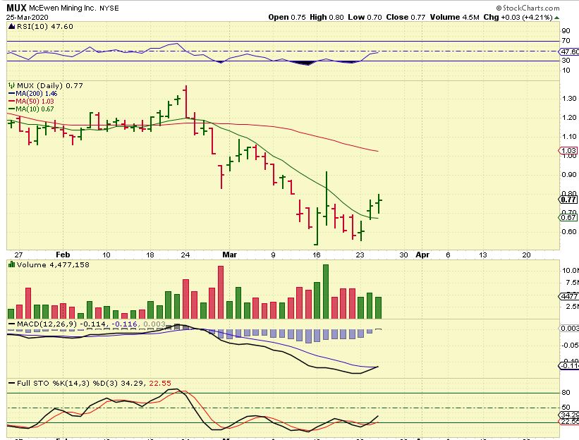Click the 13 date label in April
This screenshot has width=579, height=440.
point(482,255)
